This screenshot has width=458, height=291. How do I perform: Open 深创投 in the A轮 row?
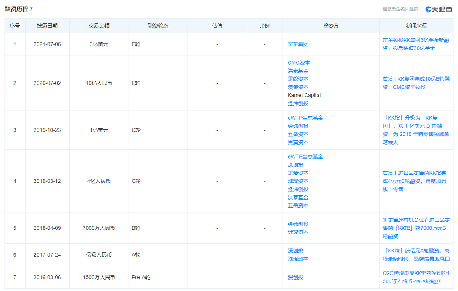(295, 251)
